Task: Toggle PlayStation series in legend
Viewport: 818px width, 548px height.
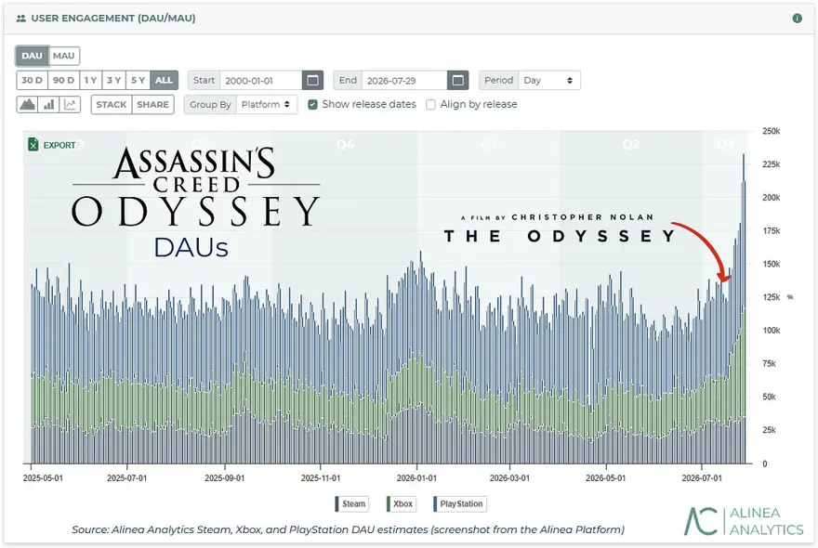Action: [x=459, y=503]
